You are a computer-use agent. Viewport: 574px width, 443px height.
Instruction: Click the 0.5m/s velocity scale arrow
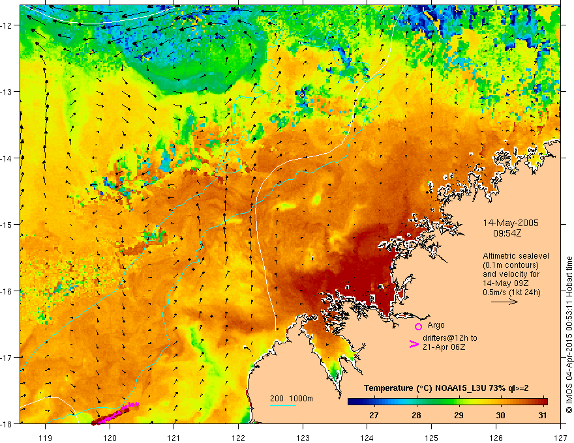(504, 302)
